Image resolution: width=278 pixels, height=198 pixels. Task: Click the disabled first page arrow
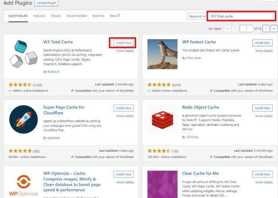pos(228,29)
